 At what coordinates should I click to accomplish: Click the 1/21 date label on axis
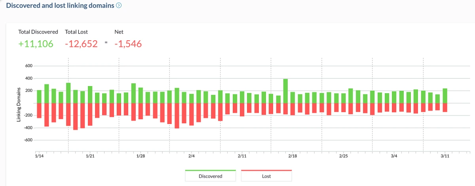click(x=90, y=156)
